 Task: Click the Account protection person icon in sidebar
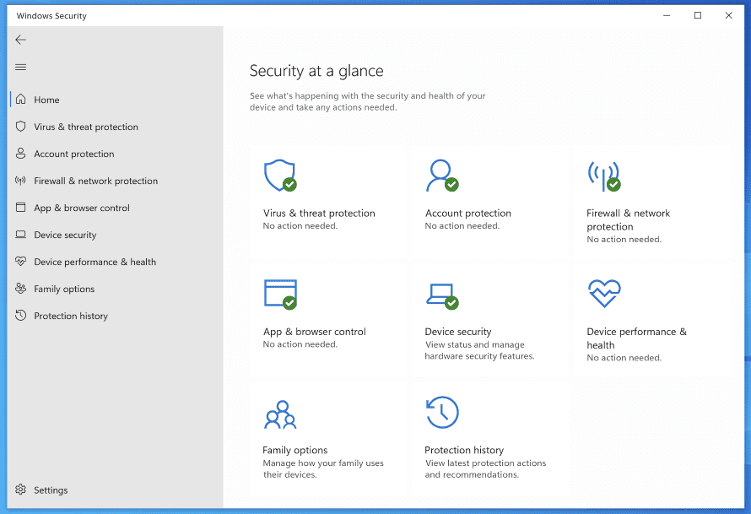pos(20,154)
